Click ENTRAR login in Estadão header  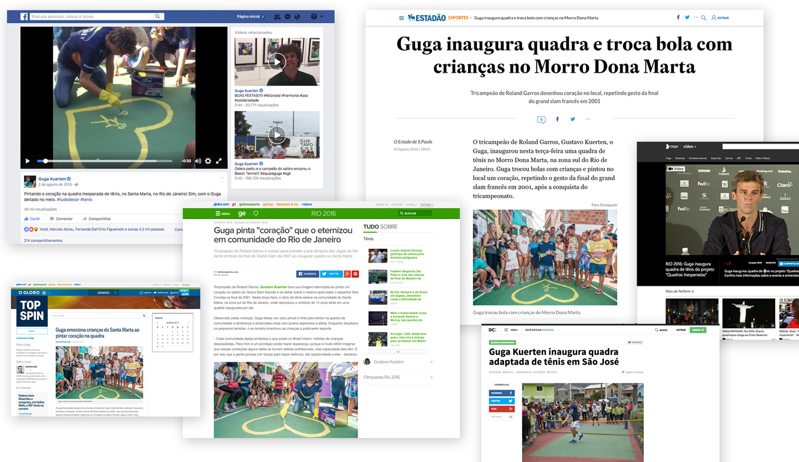pos(720,17)
